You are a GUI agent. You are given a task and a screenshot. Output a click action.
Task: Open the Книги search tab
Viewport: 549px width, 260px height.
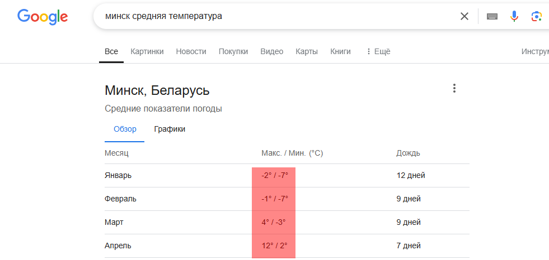coord(340,52)
